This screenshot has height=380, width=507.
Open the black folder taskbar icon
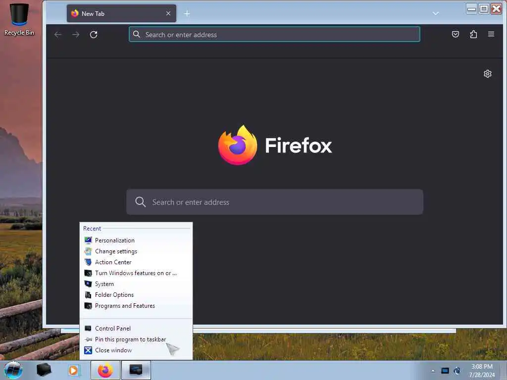(x=44, y=370)
